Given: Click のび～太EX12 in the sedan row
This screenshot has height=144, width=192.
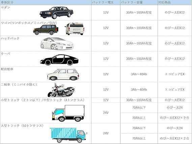Looking at the screenshot, I should coord(174,12).
